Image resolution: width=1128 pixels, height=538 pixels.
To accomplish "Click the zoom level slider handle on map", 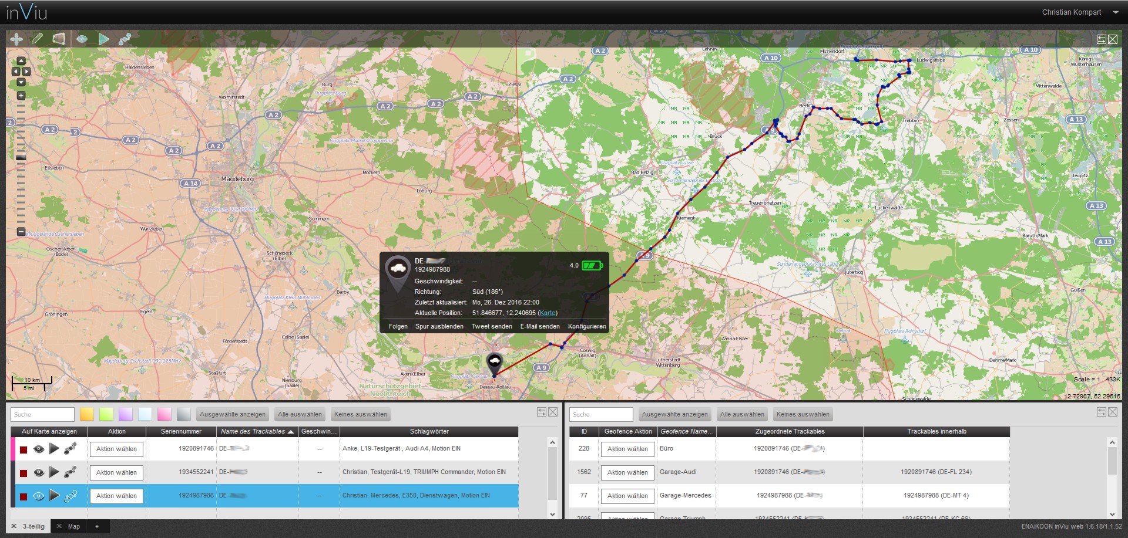I will tap(21, 157).
